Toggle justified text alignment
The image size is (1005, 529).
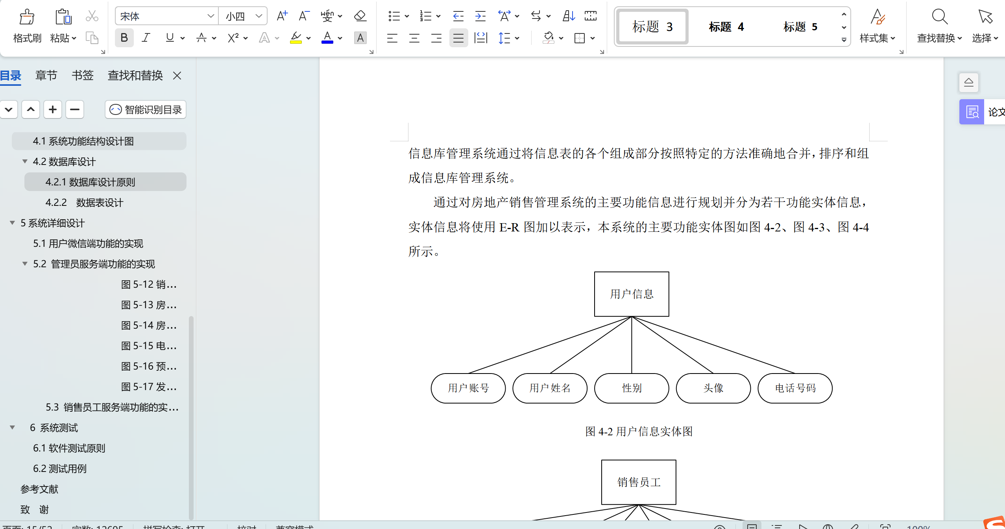(x=458, y=38)
